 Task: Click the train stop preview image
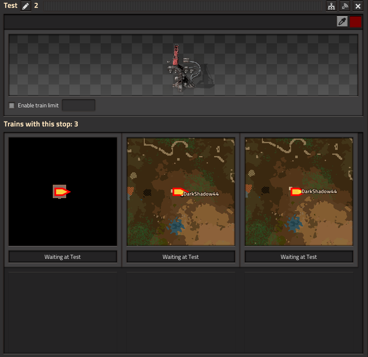[x=183, y=65]
